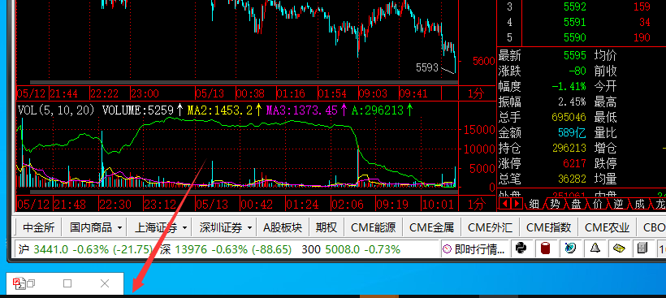Switch to the 成 tab
Image resolution: width=666 pixels, height=298 pixels.
639,204
